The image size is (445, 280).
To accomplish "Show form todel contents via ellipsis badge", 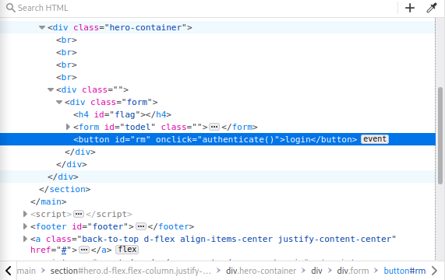I will [214, 127].
